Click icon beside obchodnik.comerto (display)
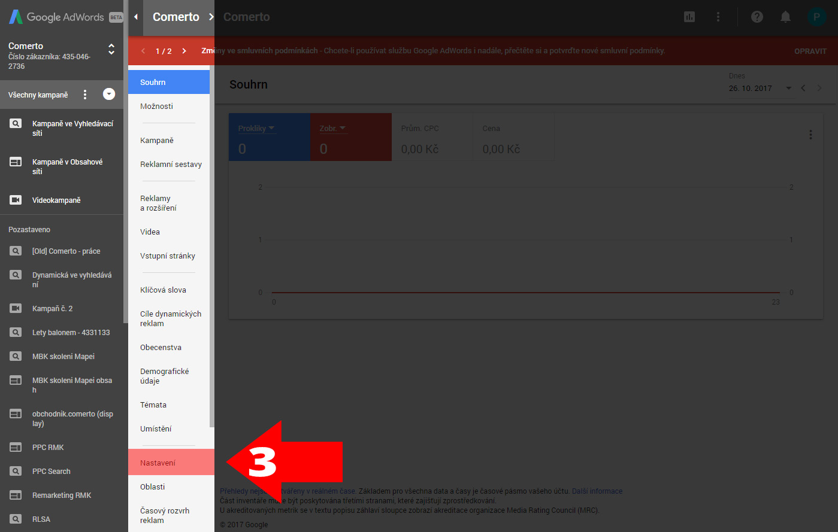The image size is (838, 532). click(16, 414)
